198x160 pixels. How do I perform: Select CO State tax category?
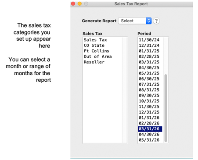pyautogui.click(x=94, y=45)
